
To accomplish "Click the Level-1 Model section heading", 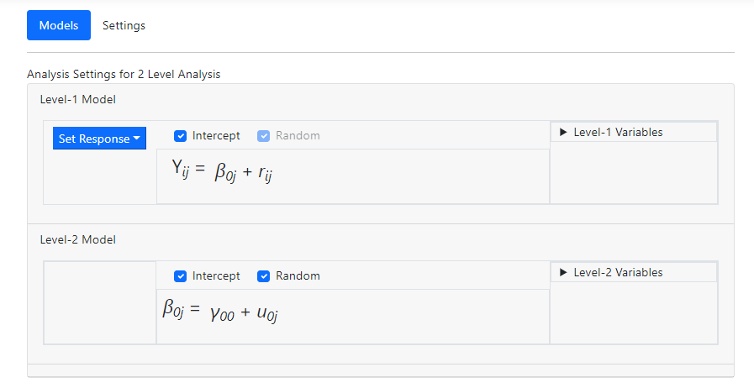I will 77,99.
